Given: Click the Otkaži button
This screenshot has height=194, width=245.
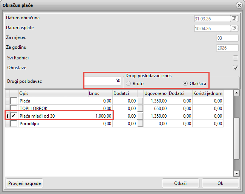Looking at the screenshot, I should point(181,183).
